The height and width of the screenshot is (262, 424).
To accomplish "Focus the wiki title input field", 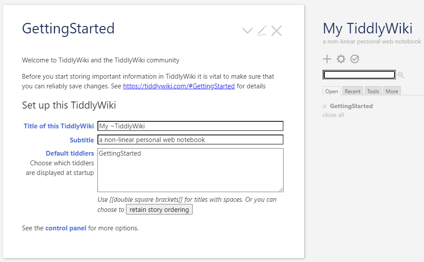I will point(190,126).
